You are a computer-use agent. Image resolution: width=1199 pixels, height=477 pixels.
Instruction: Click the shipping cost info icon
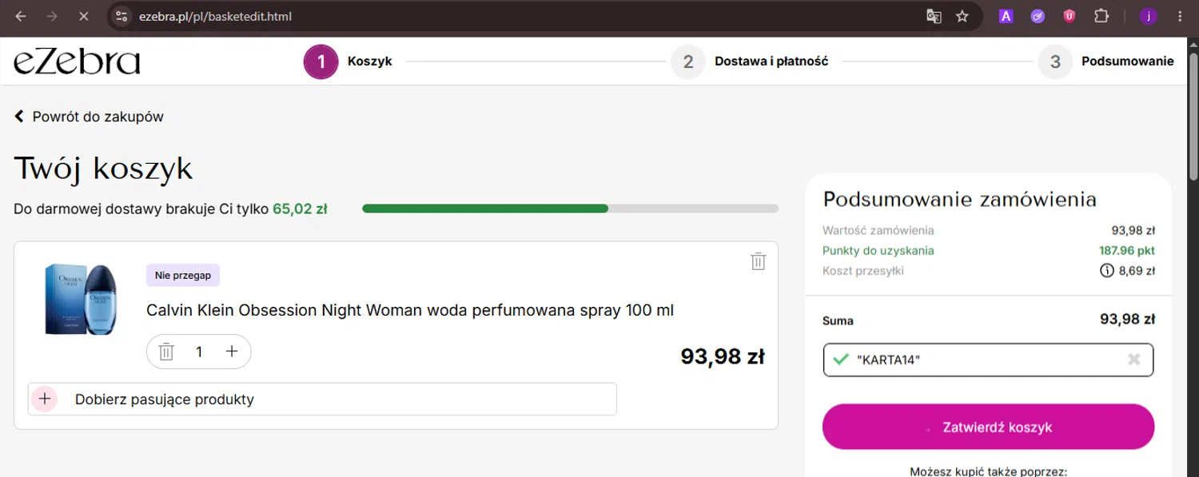pos(1107,271)
